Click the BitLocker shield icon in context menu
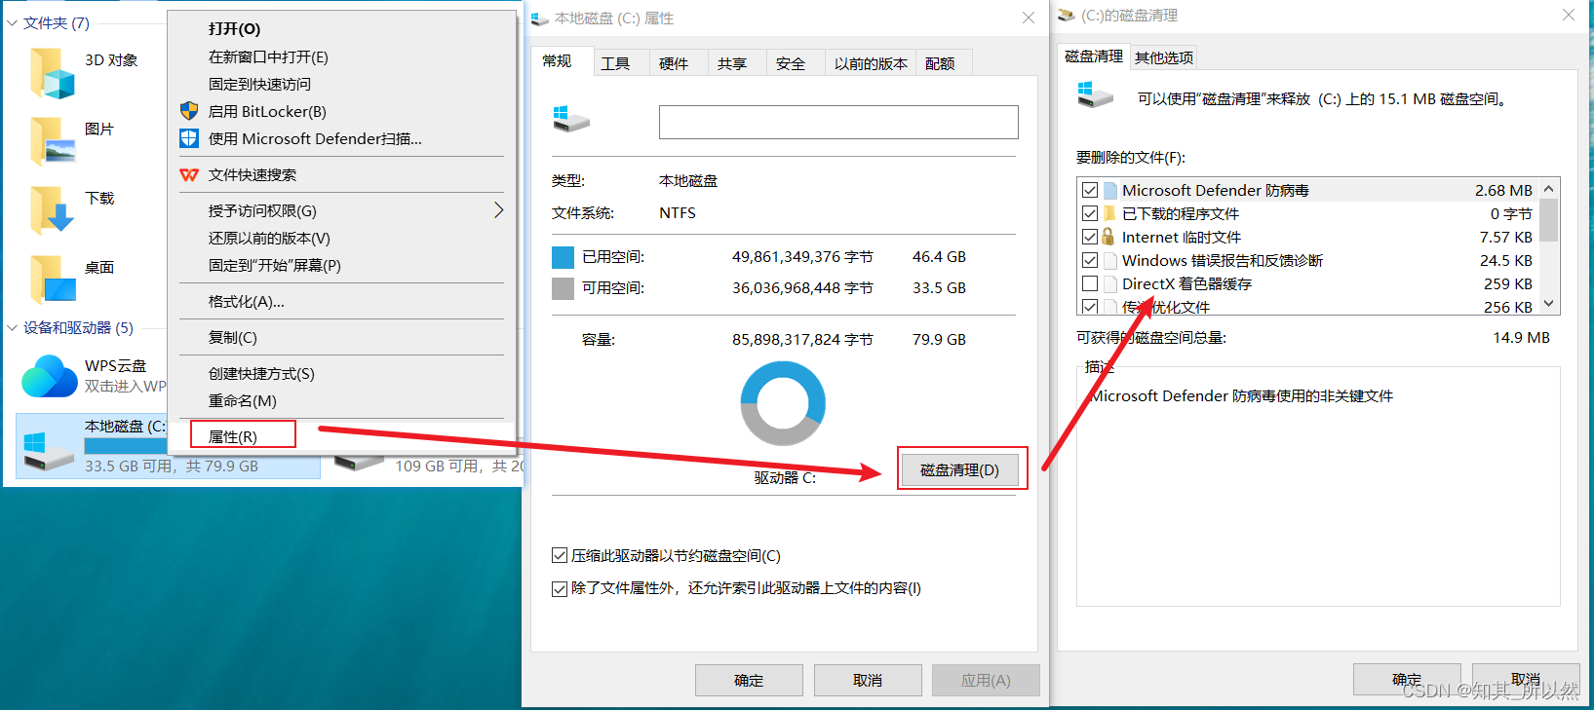Image resolution: width=1594 pixels, height=710 pixels. (x=189, y=111)
